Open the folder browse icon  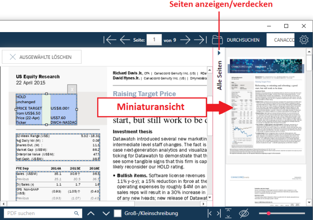(x=217, y=40)
